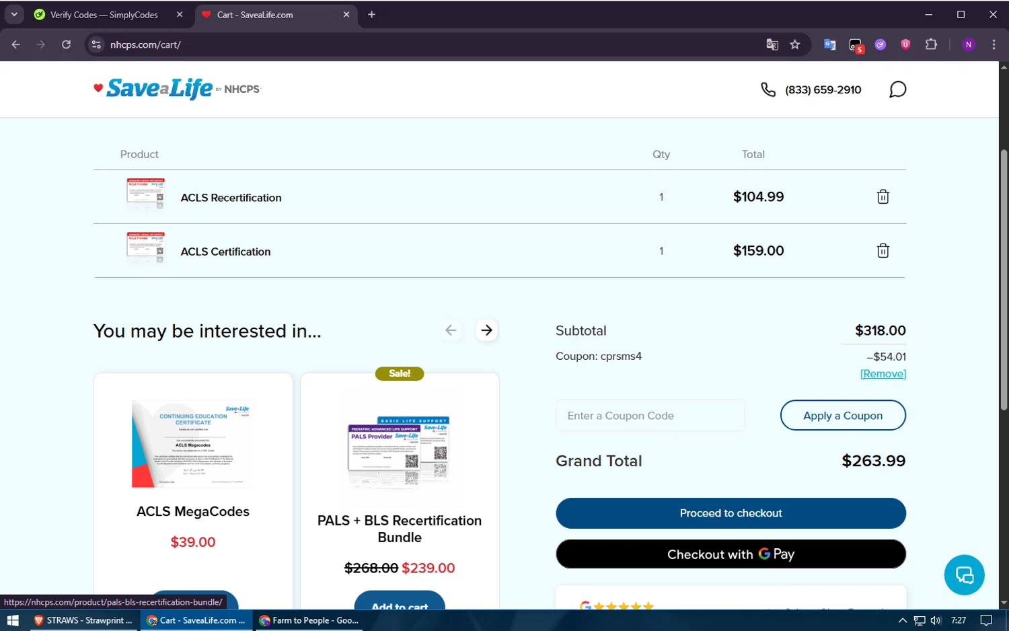Close the Cart SaveaLife.com tab
This screenshot has width=1009, height=631.
[x=346, y=14]
